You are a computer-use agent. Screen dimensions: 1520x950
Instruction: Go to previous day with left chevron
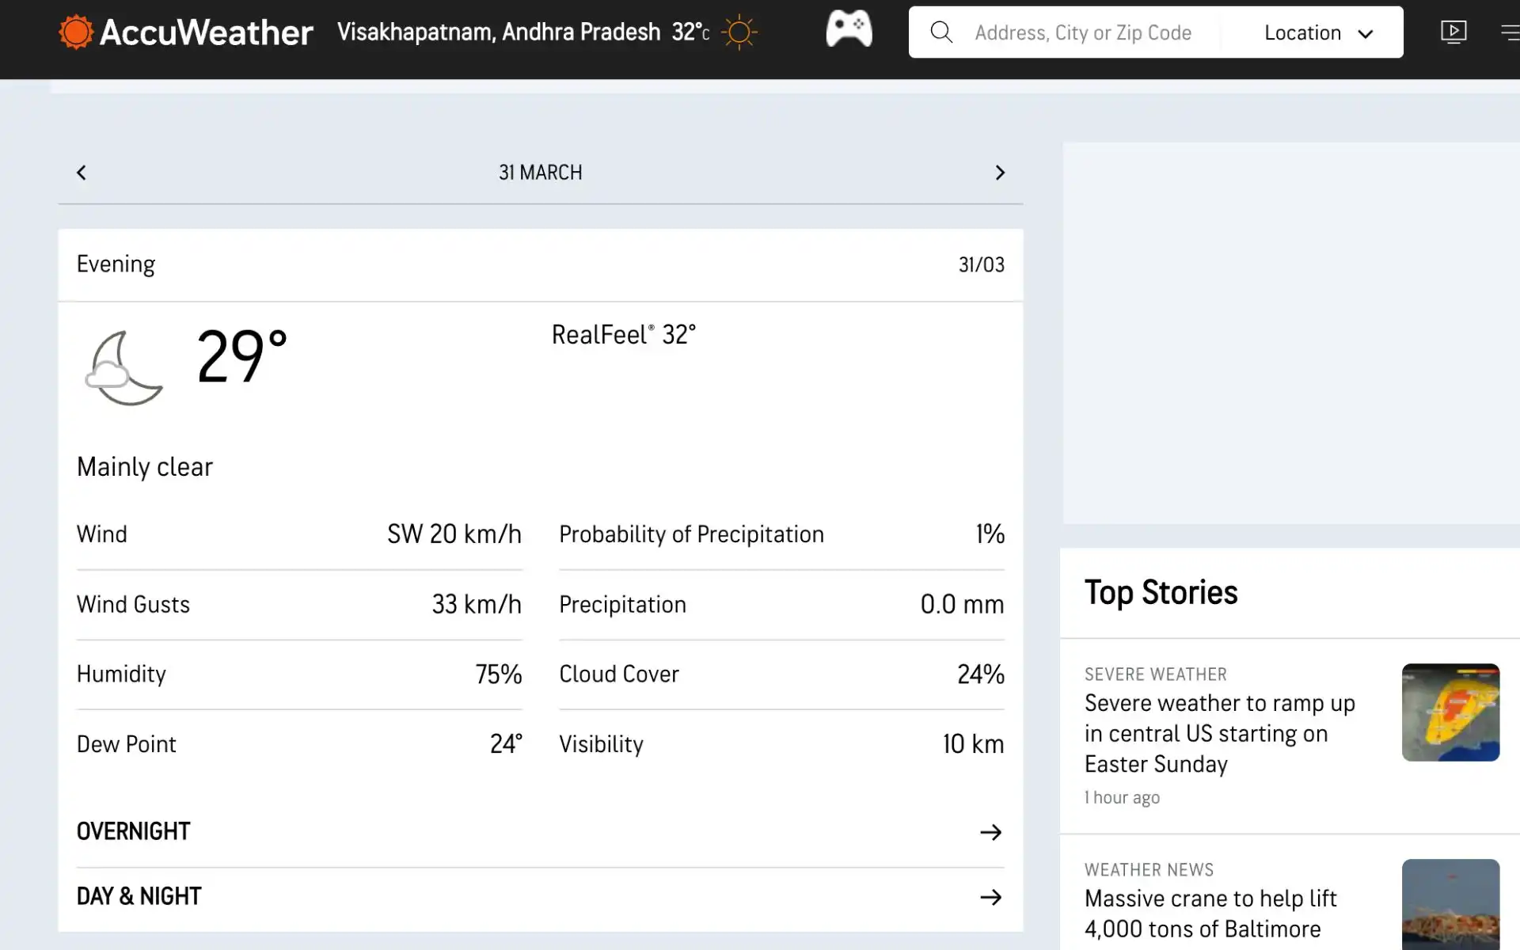[x=81, y=173]
